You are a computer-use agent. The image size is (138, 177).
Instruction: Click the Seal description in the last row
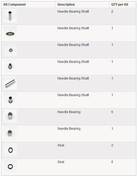[61, 162]
